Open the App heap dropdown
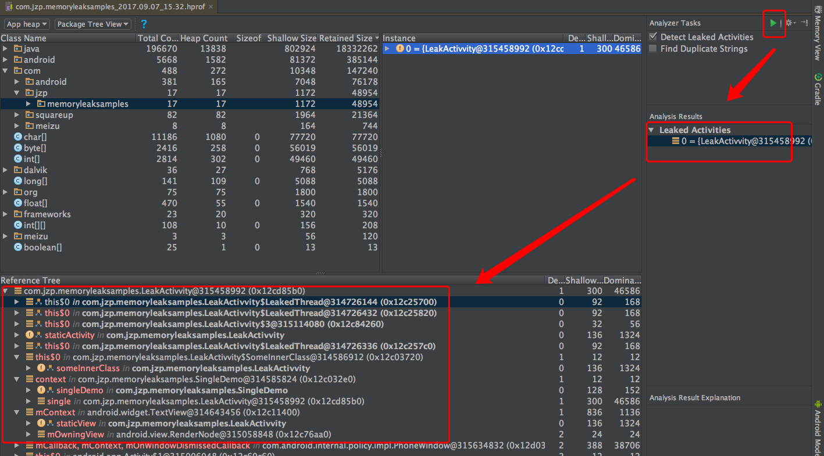The width and height of the screenshot is (824, 456). pos(27,24)
